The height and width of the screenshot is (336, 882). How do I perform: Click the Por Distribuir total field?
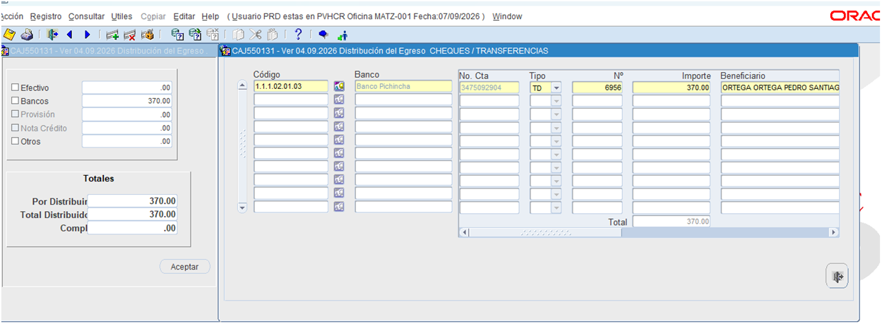coord(132,201)
